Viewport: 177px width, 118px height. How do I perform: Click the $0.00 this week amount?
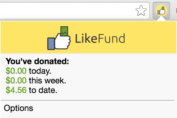16,80
